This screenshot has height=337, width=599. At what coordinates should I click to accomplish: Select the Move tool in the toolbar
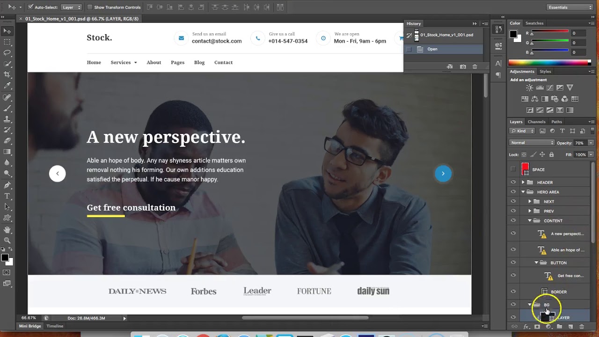(7, 31)
